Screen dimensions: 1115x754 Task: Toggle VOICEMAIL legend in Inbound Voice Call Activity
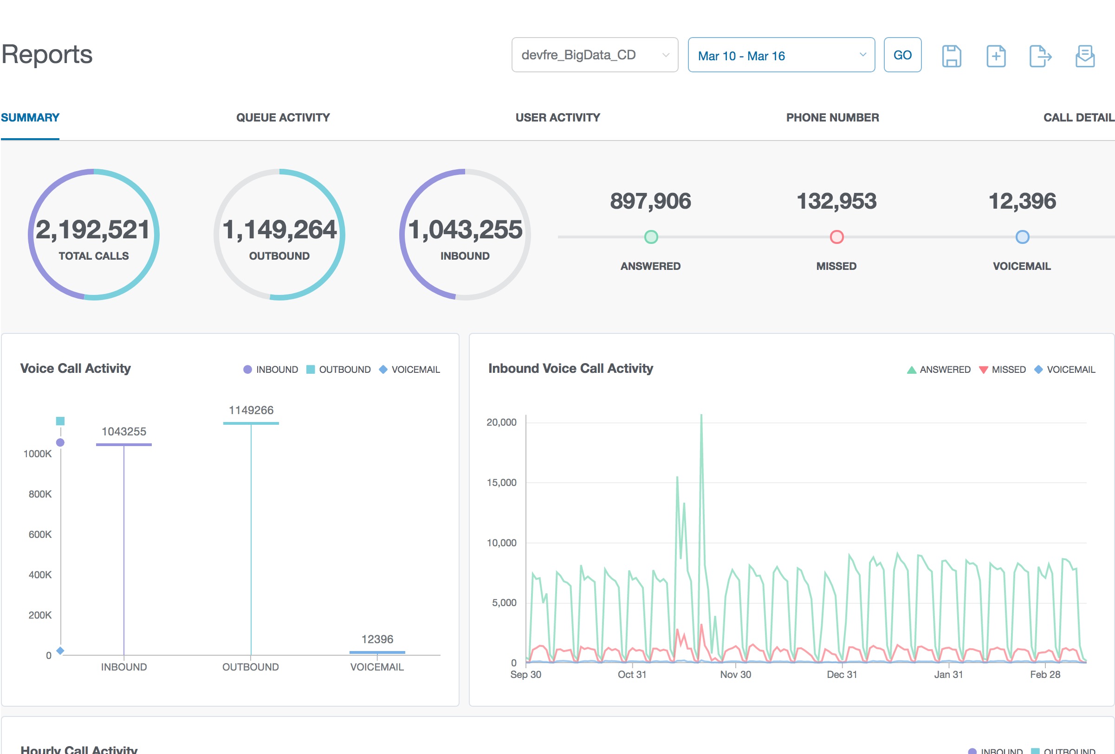pos(1064,370)
